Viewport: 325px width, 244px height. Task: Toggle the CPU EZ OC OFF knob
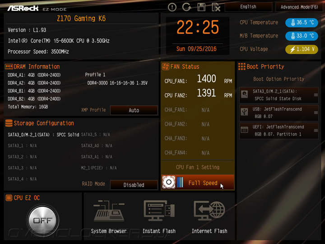point(43,220)
